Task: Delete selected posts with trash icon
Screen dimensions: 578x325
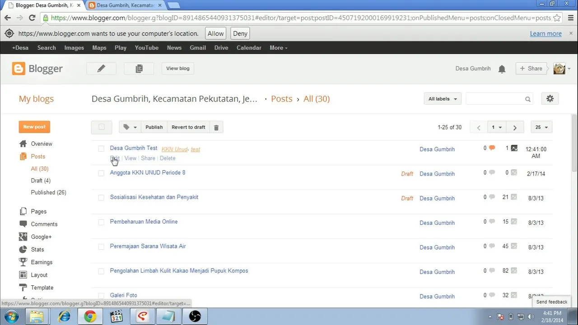Action: click(x=216, y=127)
